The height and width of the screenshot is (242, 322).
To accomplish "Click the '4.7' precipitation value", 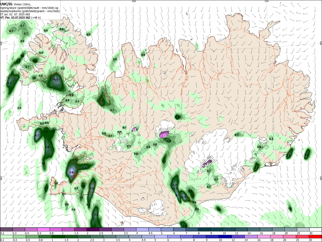I will 37,136.
